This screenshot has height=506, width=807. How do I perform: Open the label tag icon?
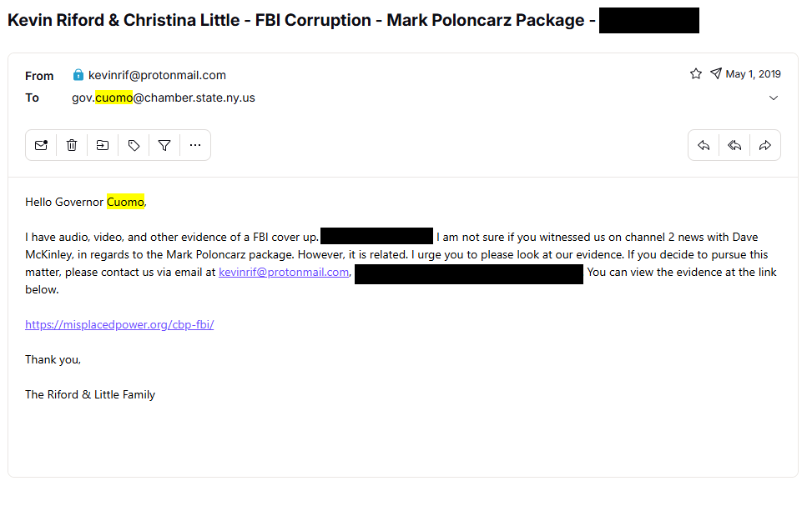pyautogui.click(x=134, y=146)
